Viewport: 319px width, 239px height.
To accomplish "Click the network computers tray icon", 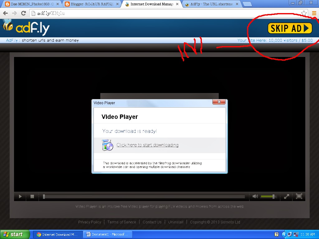I will [x=290, y=235].
